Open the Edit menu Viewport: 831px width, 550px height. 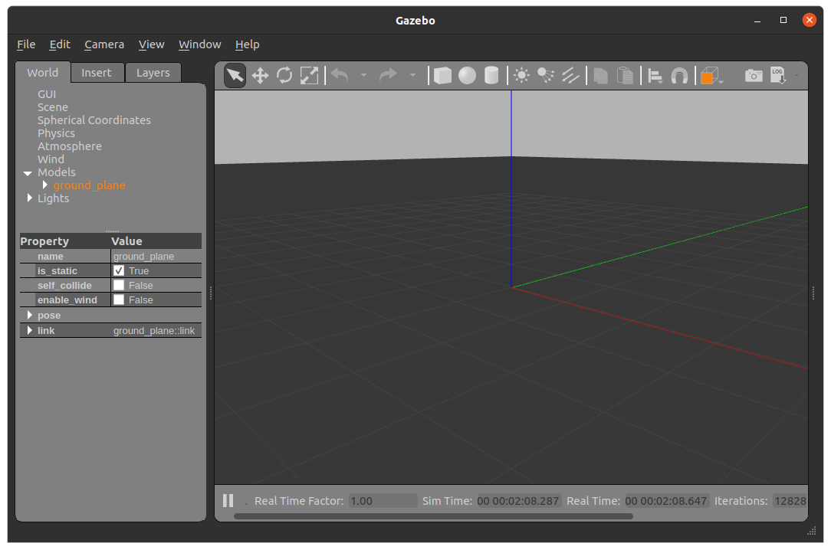[x=59, y=44]
